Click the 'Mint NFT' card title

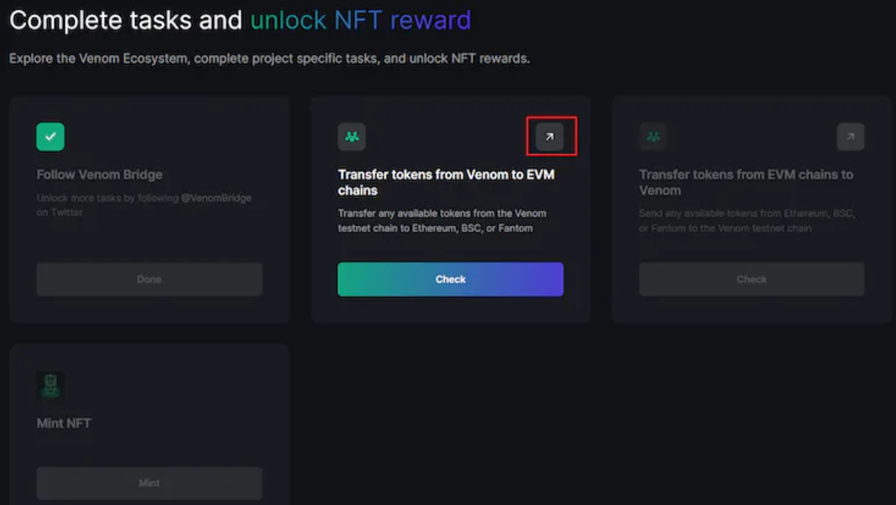[x=63, y=423]
